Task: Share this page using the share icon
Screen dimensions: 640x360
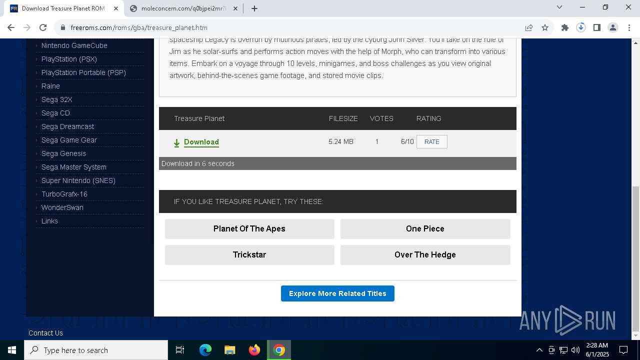Action: (529, 27)
